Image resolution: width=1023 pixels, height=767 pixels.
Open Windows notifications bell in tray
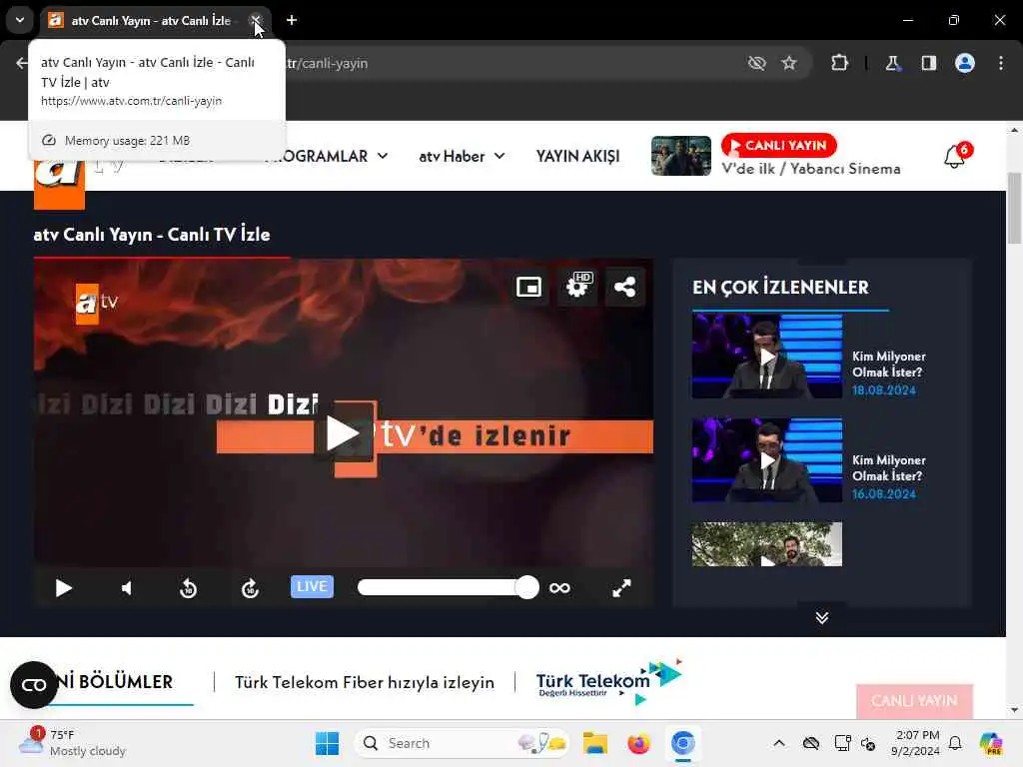coord(954,743)
